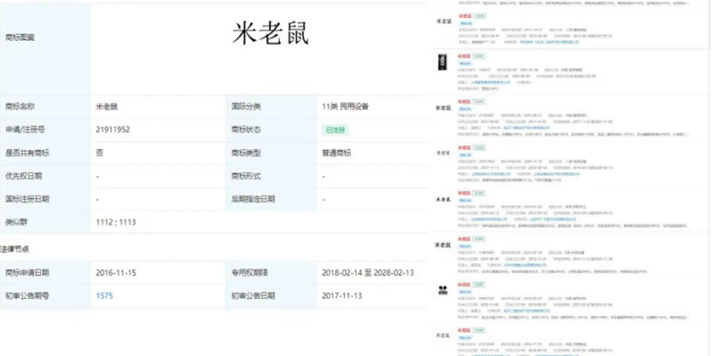Open the Mickey head silhouette trademark thumbnail
713x356 pixels.
[x=442, y=290]
